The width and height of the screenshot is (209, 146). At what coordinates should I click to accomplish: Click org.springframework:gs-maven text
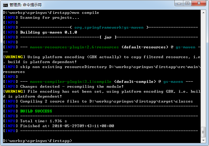(x=109, y=27)
